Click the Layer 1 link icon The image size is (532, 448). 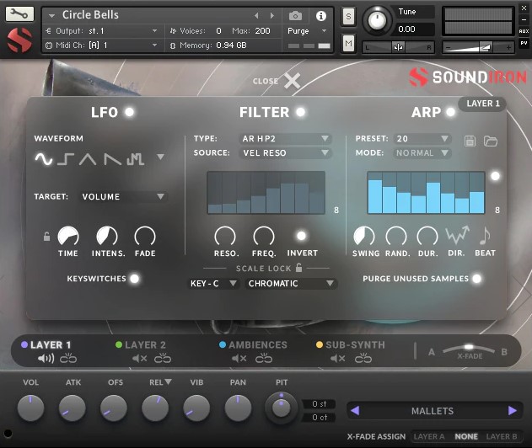(x=68, y=358)
